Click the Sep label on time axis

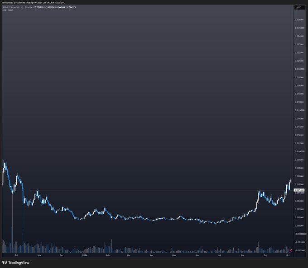(x=265, y=255)
